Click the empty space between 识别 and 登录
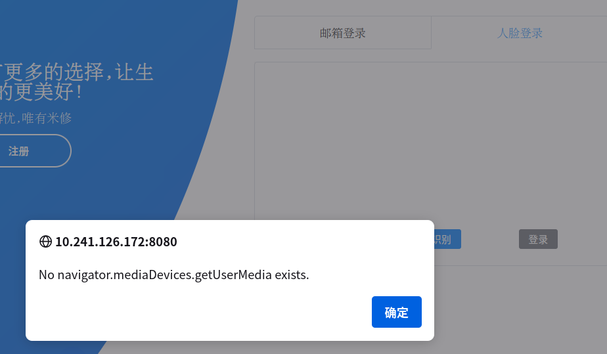The height and width of the screenshot is (354, 607). tap(489, 239)
